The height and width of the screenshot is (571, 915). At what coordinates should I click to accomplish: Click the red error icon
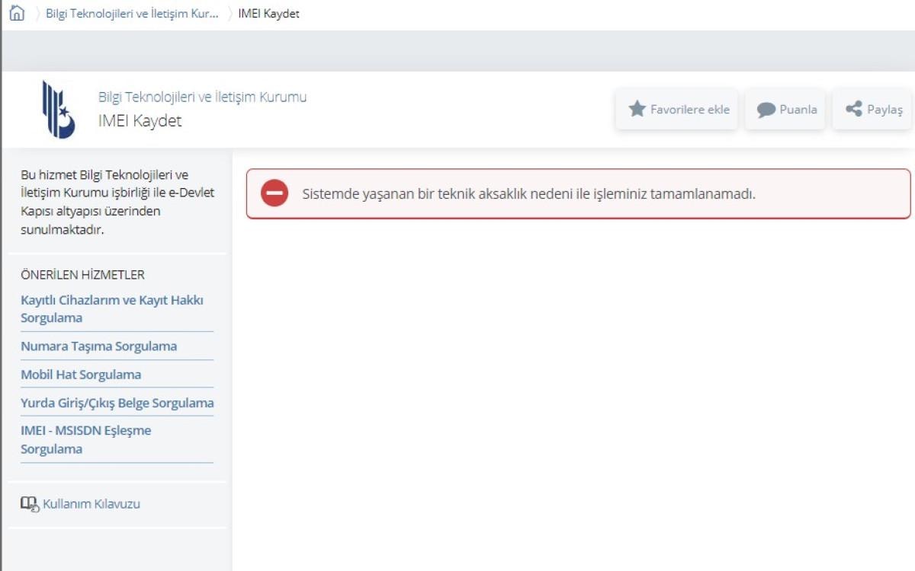[274, 193]
